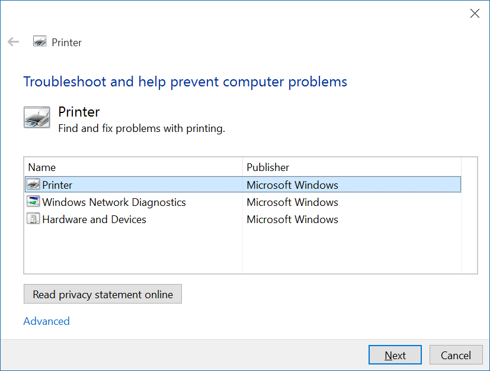Screen dimensions: 490x371
Task: Click the Printer label in the breadcrumb header
Action: tap(66, 42)
